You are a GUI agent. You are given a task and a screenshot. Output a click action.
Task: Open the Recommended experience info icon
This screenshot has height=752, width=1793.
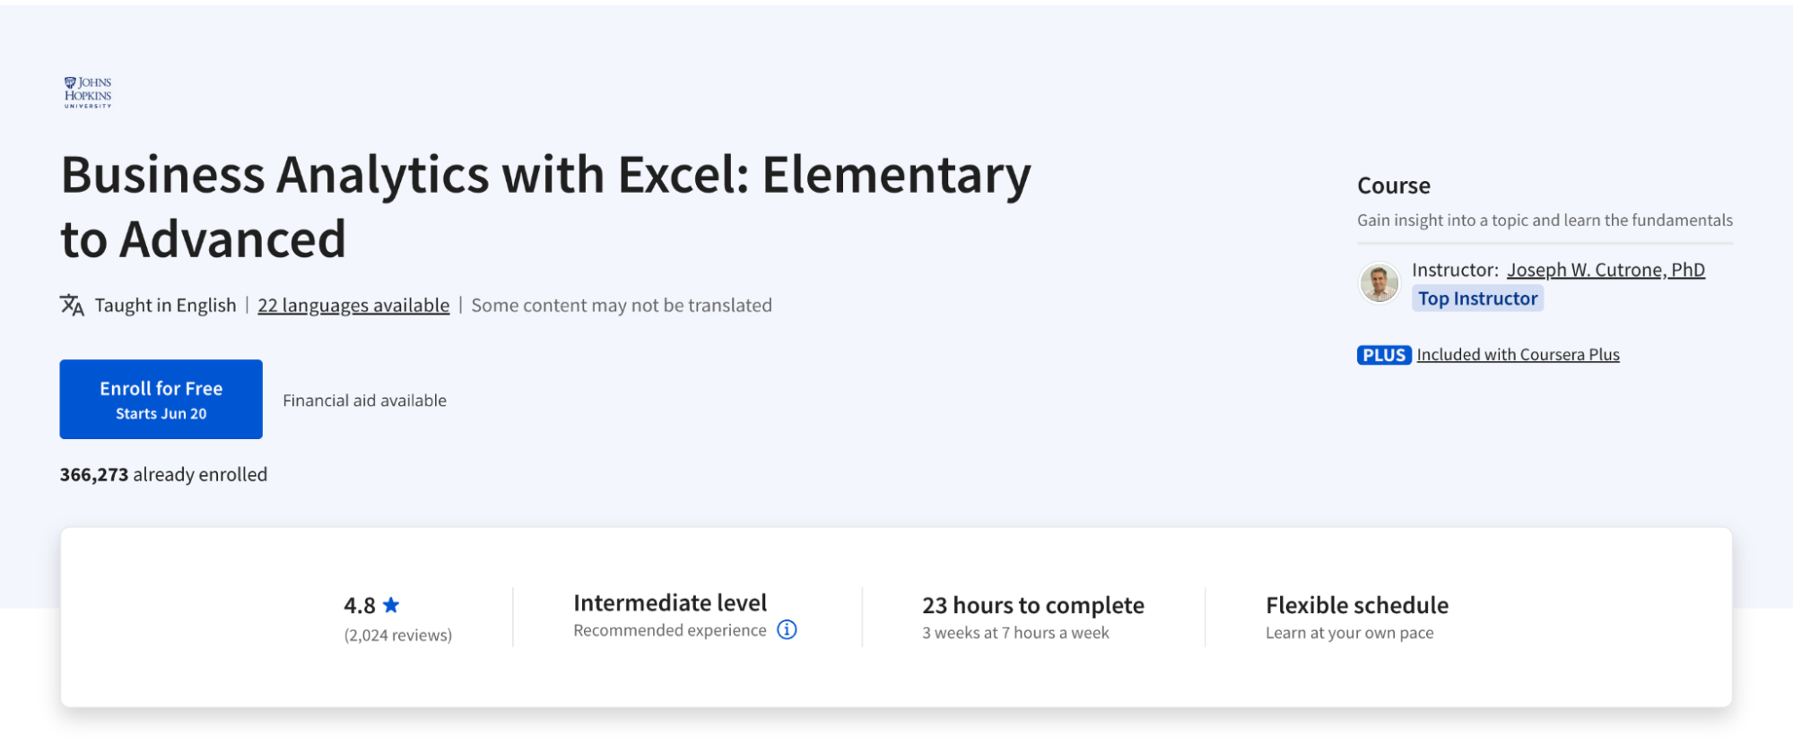(x=787, y=630)
